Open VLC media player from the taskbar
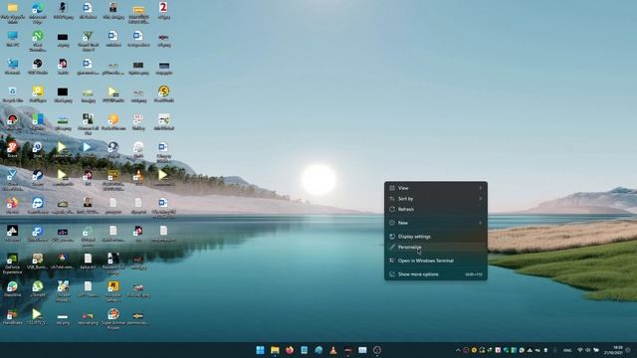This screenshot has width=637, height=358. pyautogui.click(x=333, y=350)
